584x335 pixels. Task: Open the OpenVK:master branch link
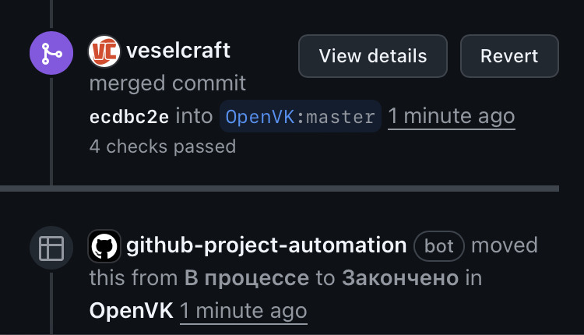tap(300, 117)
